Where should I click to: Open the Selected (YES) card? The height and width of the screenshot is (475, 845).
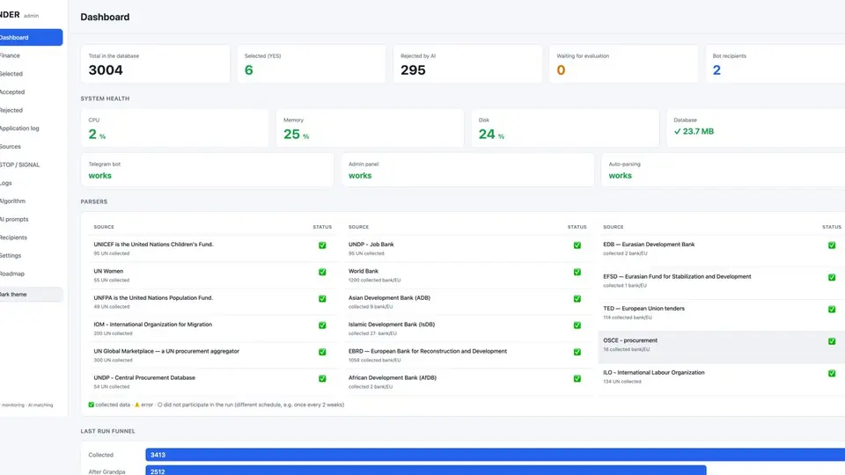click(312, 64)
